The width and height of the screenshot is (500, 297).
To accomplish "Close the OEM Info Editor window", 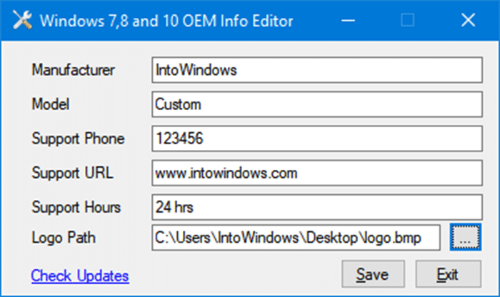I will (x=468, y=21).
